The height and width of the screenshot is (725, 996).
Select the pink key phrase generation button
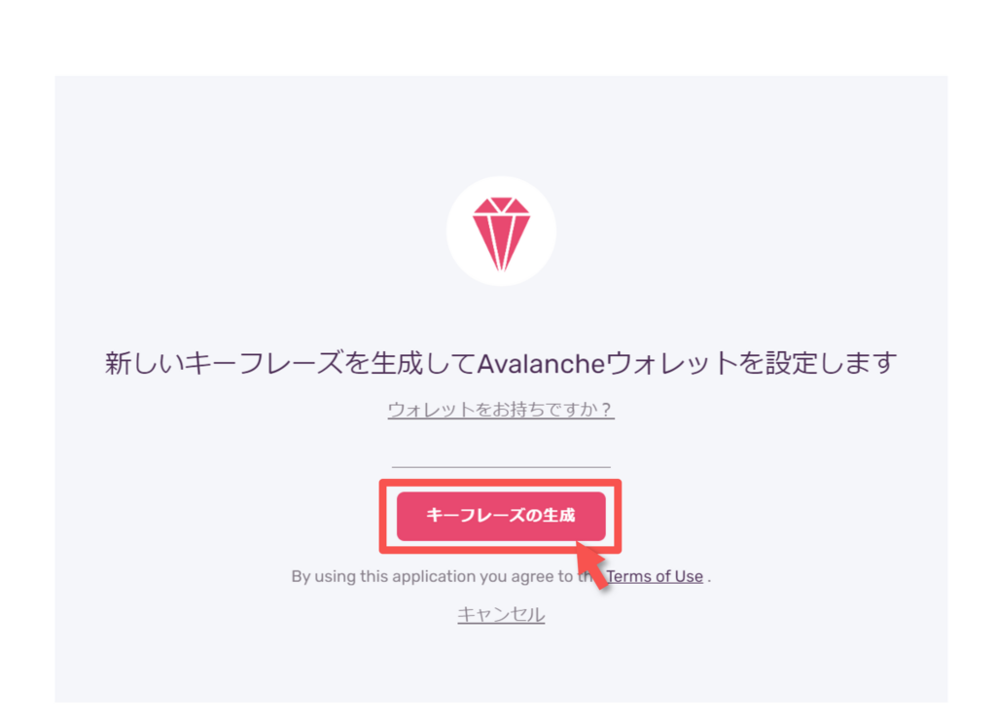(501, 516)
